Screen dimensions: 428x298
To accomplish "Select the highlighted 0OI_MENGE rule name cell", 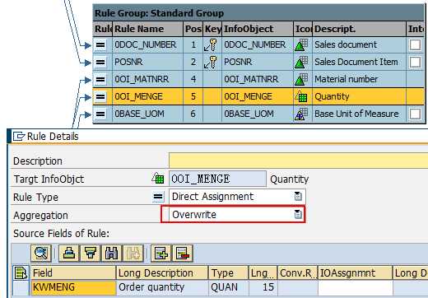I will (x=147, y=96).
